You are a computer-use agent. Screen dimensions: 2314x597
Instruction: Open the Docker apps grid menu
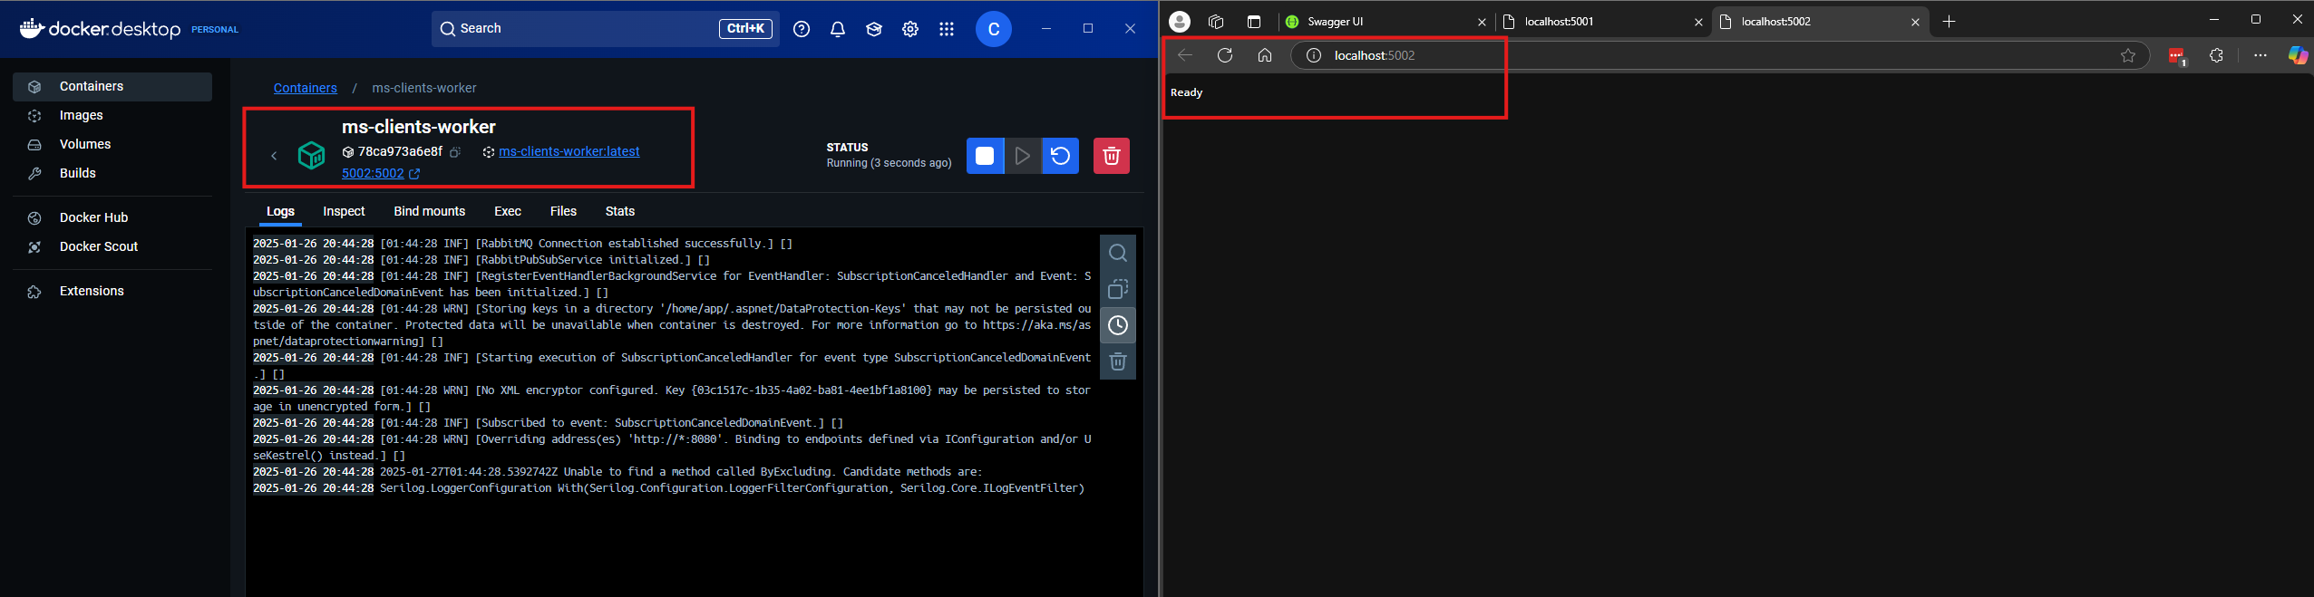947,29
